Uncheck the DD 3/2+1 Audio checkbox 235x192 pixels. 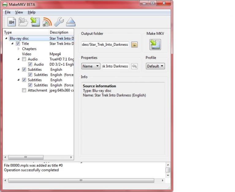(x=30, y=65)
